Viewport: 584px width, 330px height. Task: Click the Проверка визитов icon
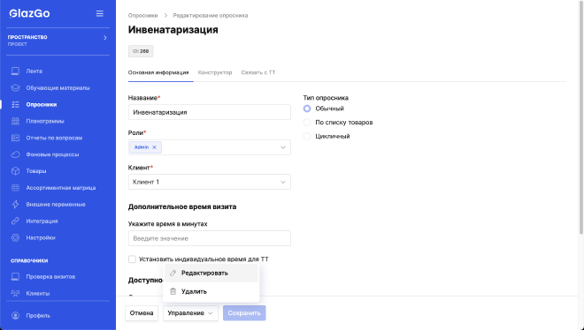click(15, 276)
